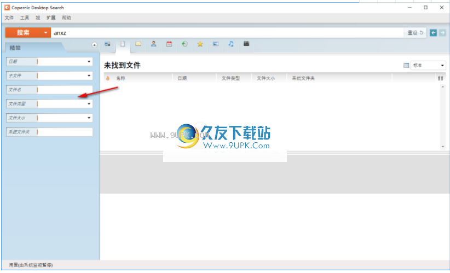The image size is (450, 273).
Task: Open the Contacts person category
Action: (154, 44)
